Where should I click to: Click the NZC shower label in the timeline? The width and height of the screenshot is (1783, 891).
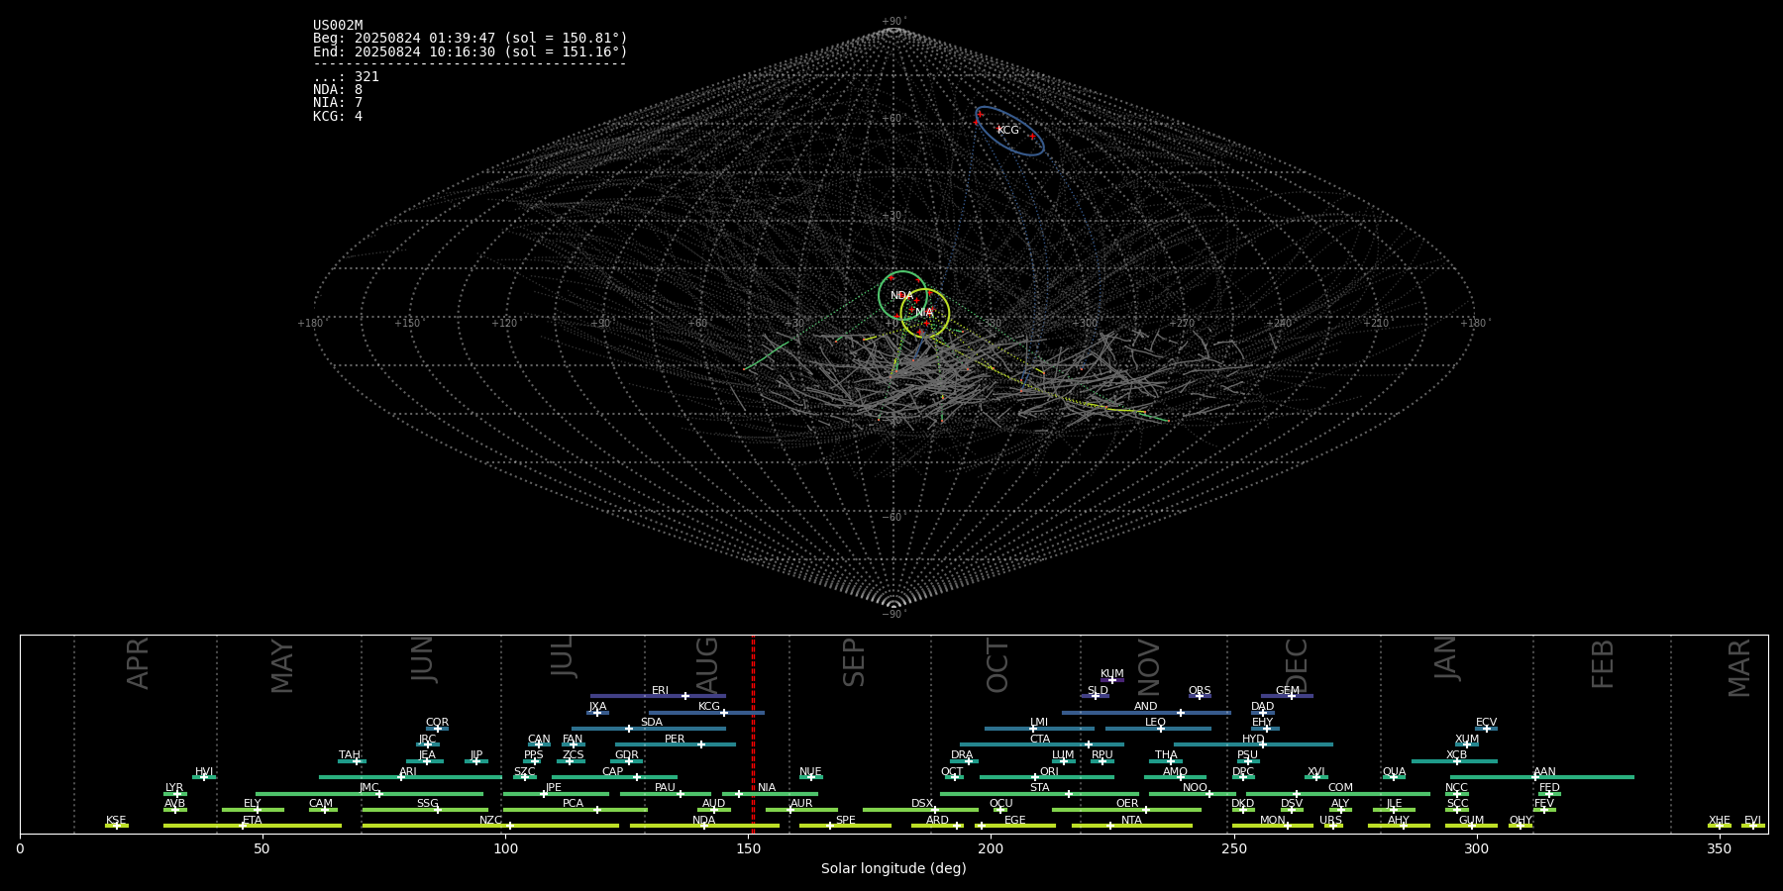coord(490,821)
